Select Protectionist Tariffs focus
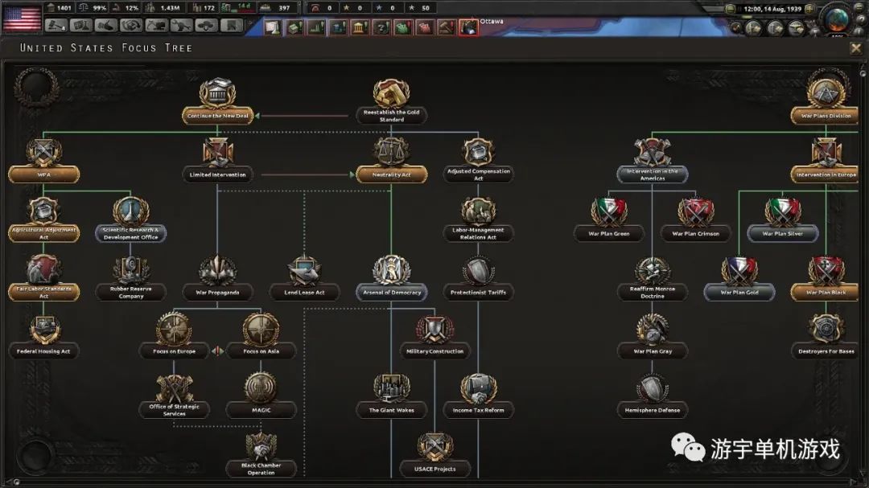The width and height of the screenshot is (869, 488). point(478,278)
